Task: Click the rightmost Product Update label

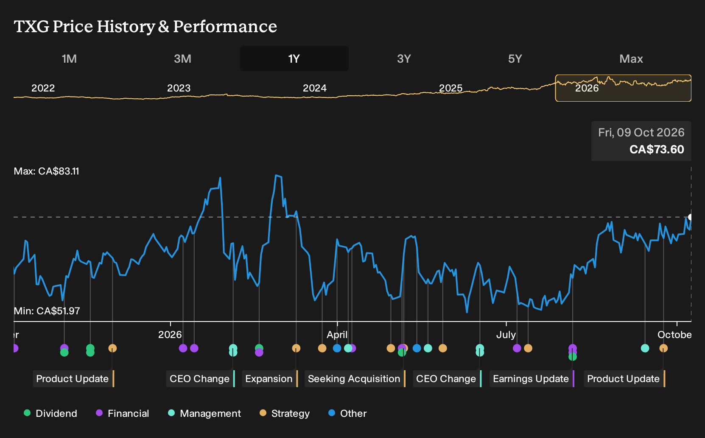Action: [624, 379]
